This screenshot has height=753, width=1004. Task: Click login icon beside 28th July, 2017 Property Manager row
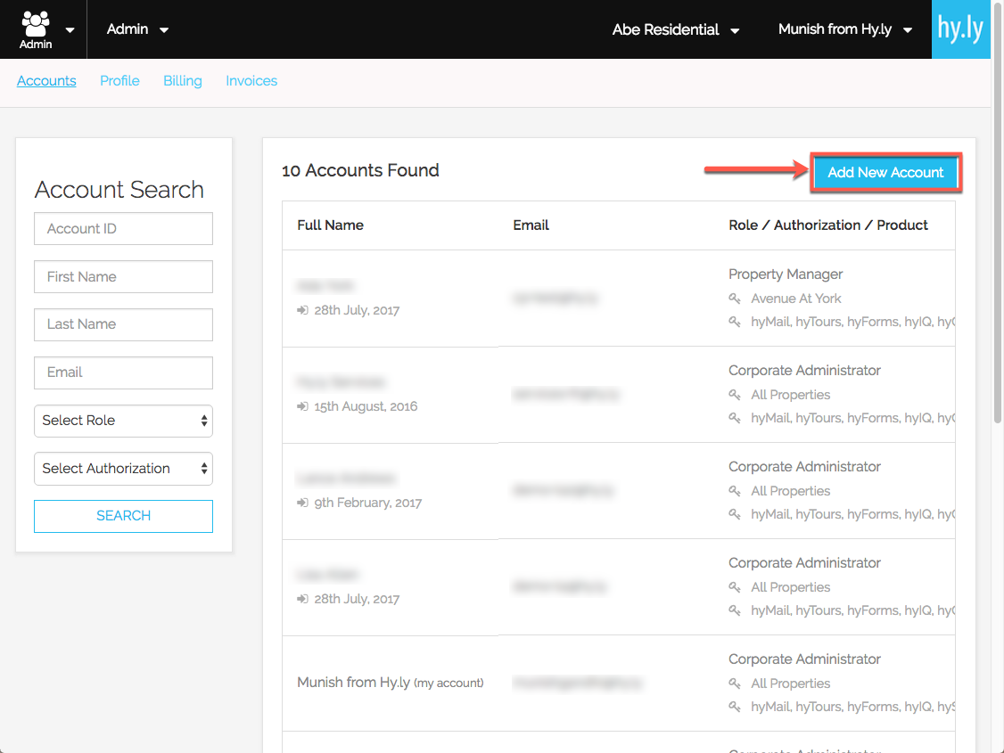point(302,310)
